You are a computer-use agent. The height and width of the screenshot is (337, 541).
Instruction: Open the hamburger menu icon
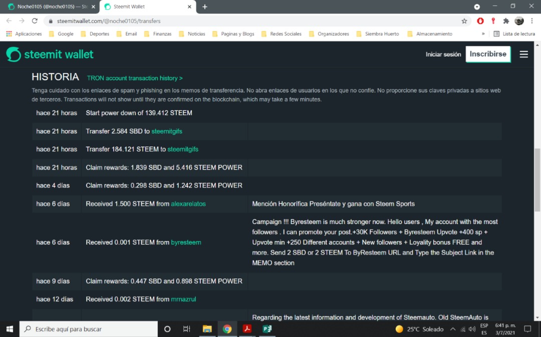coord(524,54)
